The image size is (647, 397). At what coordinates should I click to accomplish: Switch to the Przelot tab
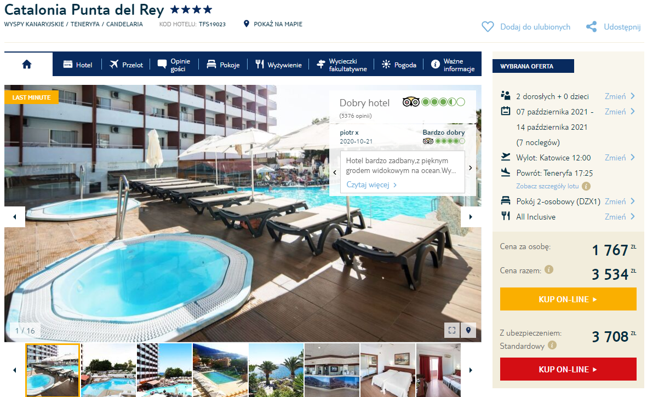coord(126,65)
